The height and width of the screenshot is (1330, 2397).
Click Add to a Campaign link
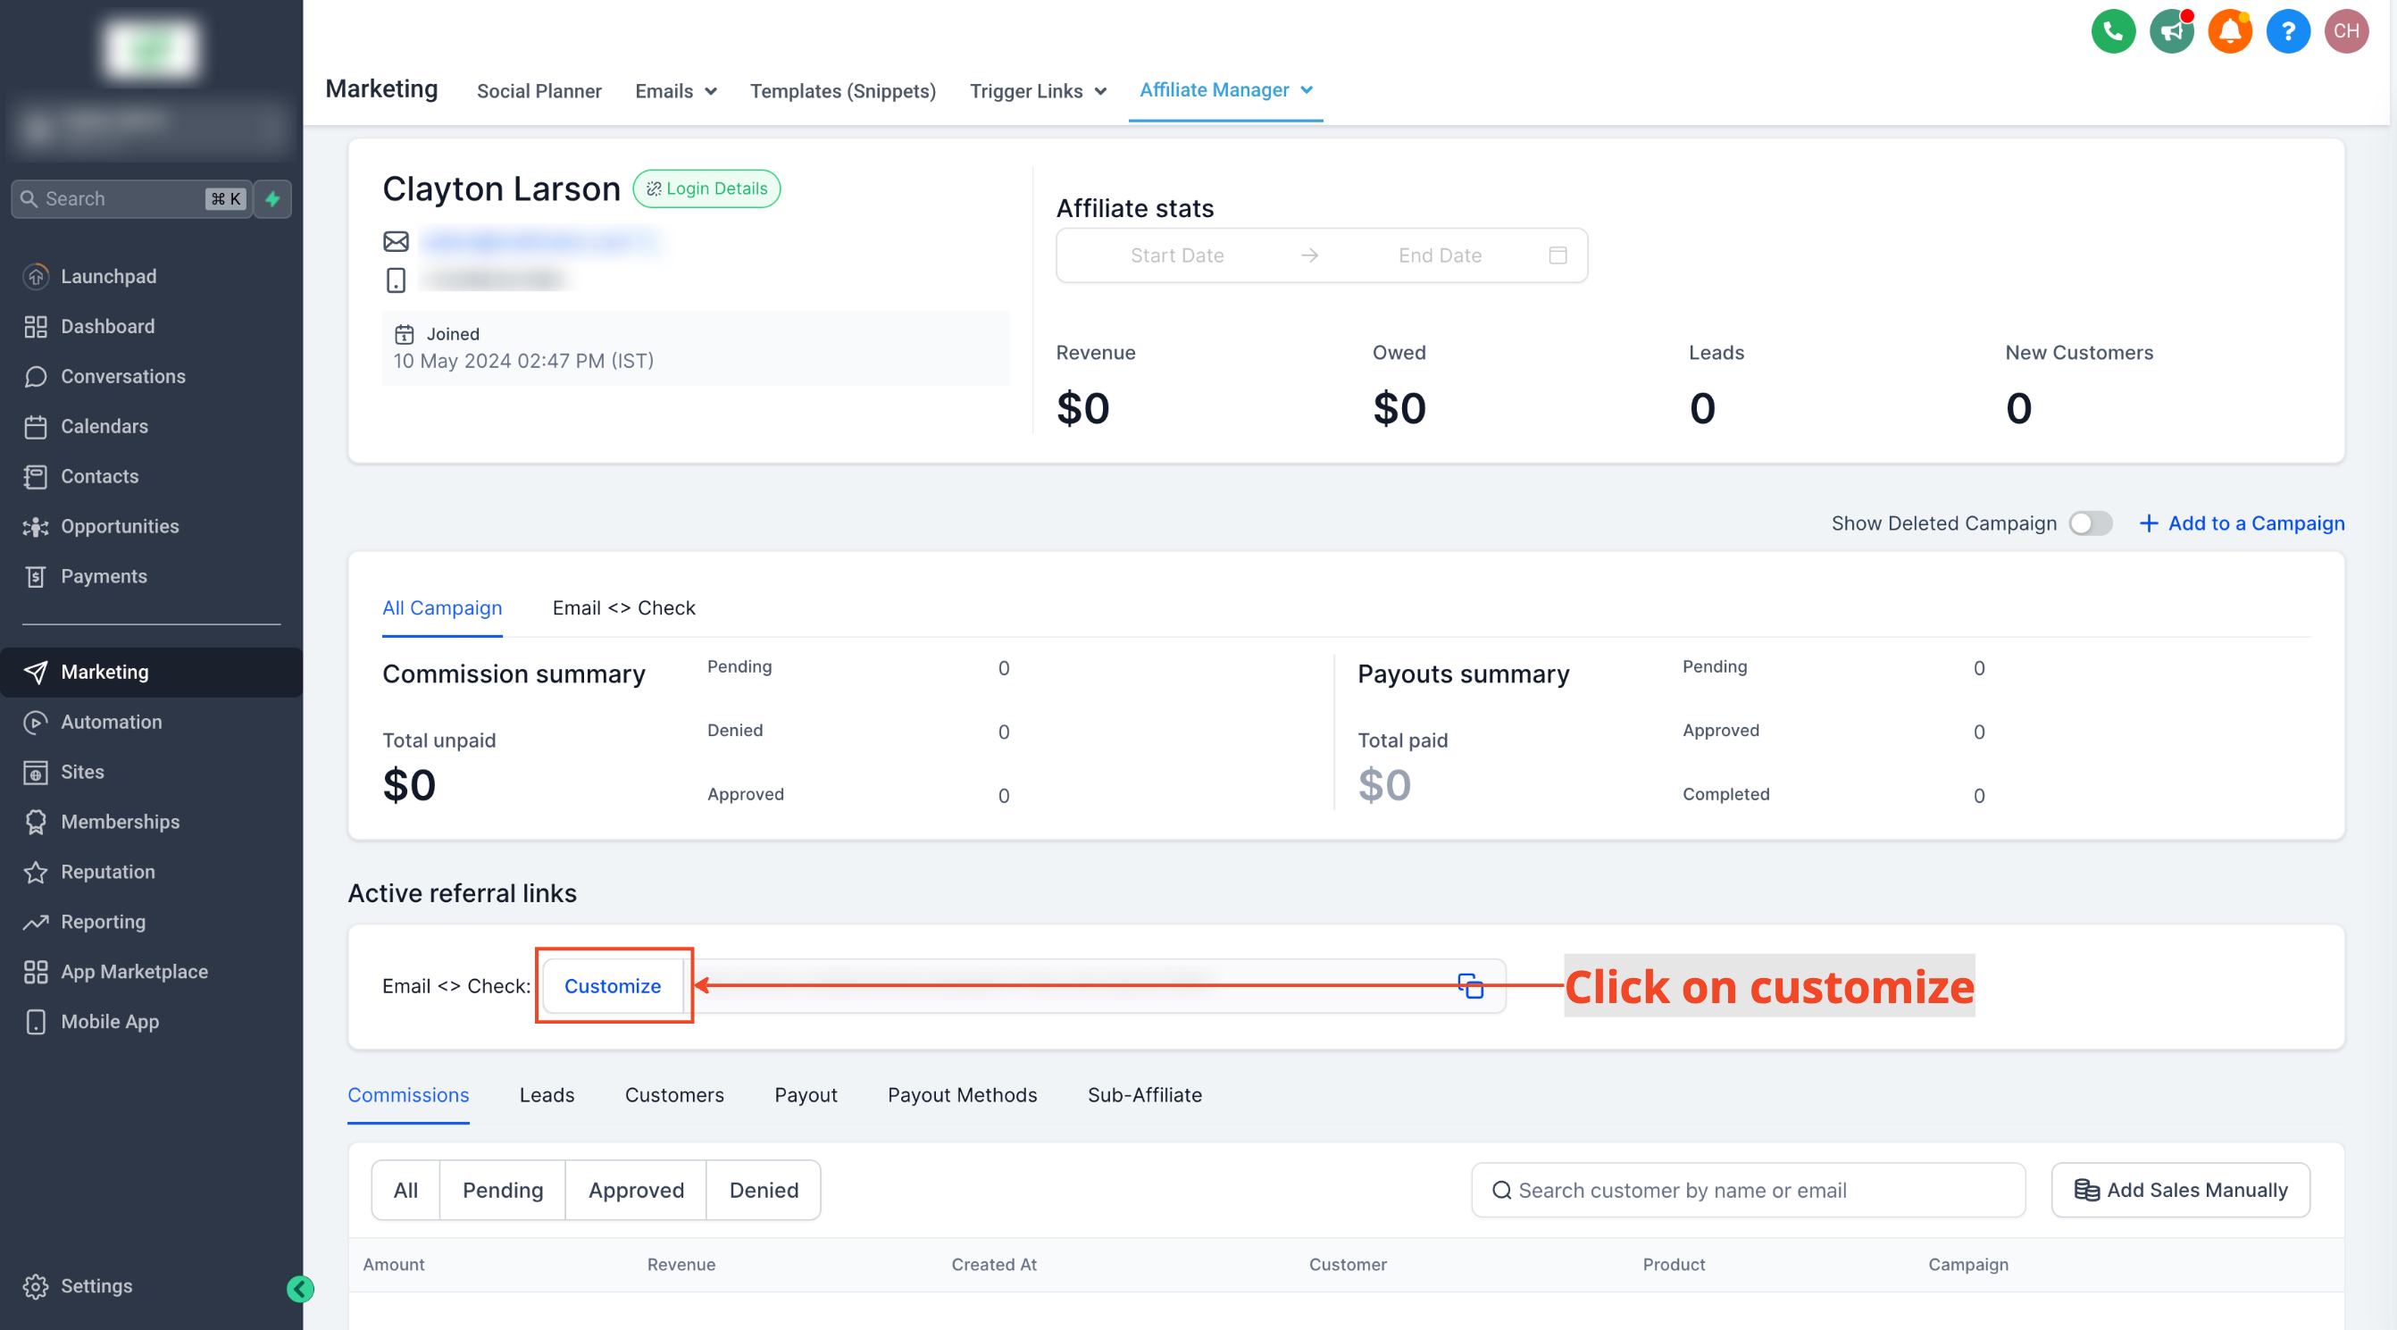[x=2242, y=521]
